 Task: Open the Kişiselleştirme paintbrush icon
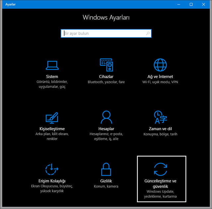pyautogui.click(x=52, y=118)
